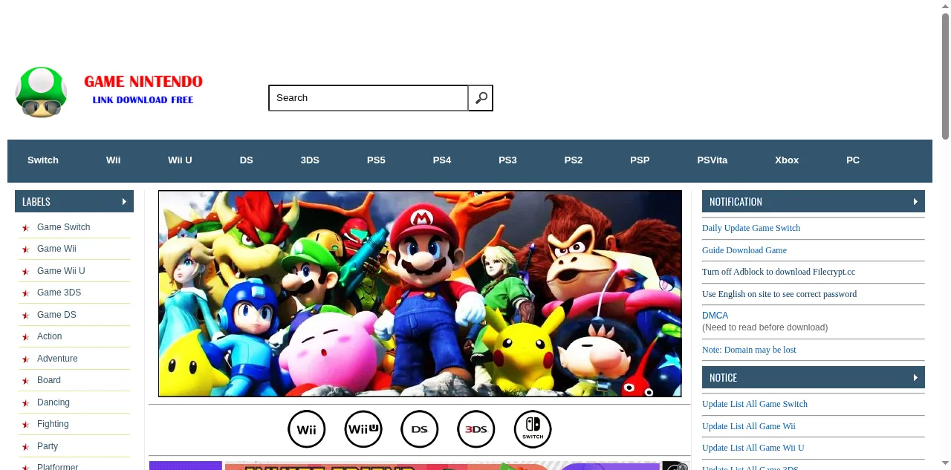951x470 pixels.
Task: Expand the NOTICE header arrow
Action: pyautogui.click(x=915, y=377)
